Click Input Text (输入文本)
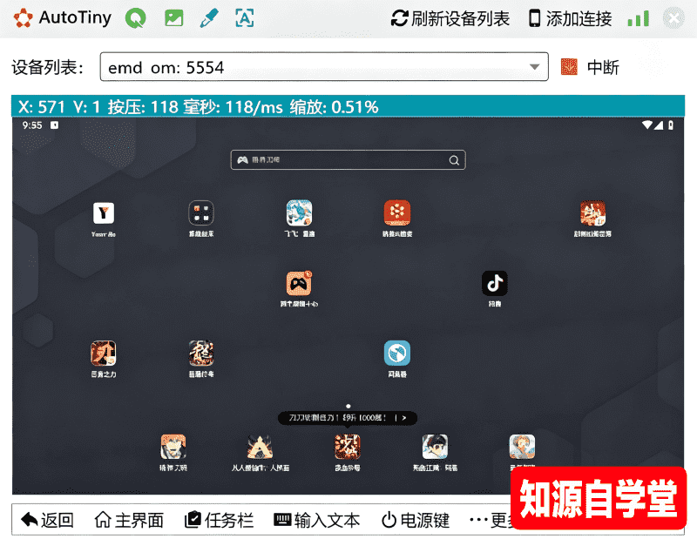The height and width of the screenshot is (539, 697). point(316,520)
